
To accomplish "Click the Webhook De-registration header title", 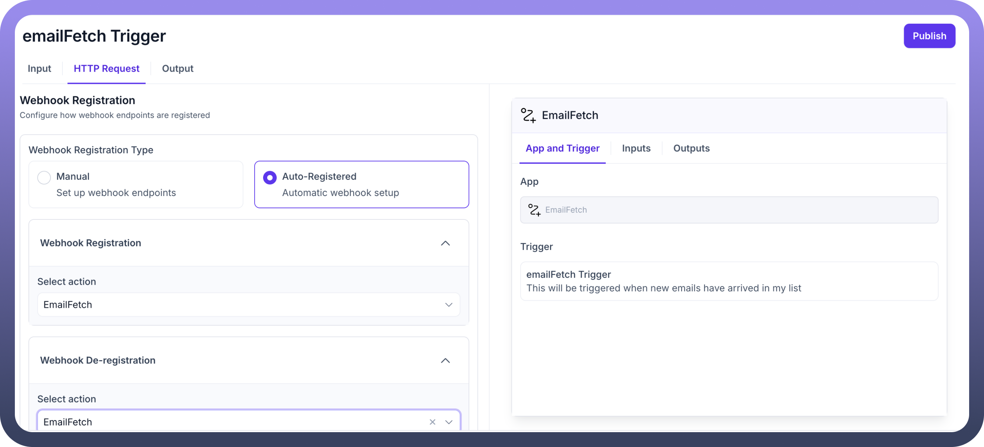I will 98,360.
